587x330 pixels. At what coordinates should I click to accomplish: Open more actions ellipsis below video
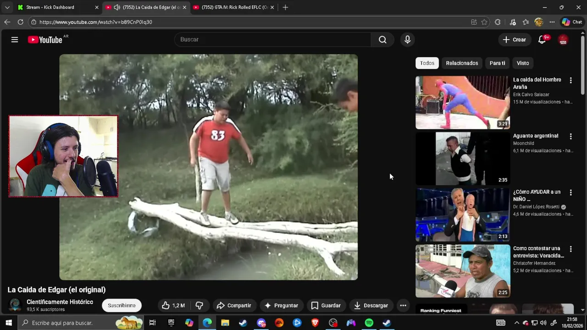tap(403, 305)
